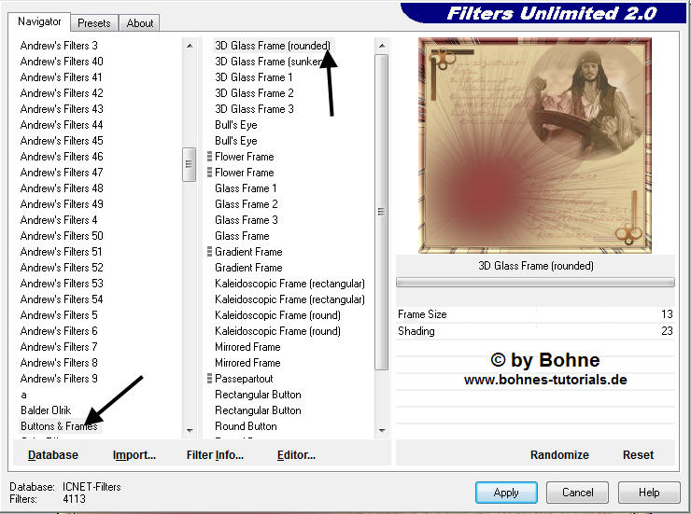The height and width of the screenshot is (514, 691).
Task: Click Randomize to shuffle settings
Action: pyautogui.click(x=559, y=455)
